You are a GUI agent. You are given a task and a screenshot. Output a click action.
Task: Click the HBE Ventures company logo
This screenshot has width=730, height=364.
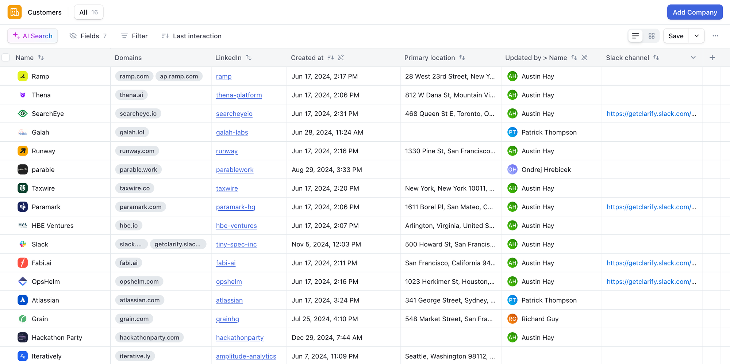23,226
